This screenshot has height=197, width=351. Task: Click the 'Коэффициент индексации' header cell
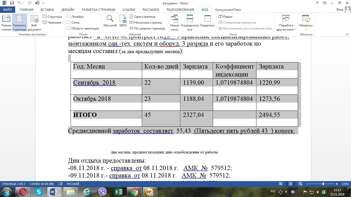235,70
